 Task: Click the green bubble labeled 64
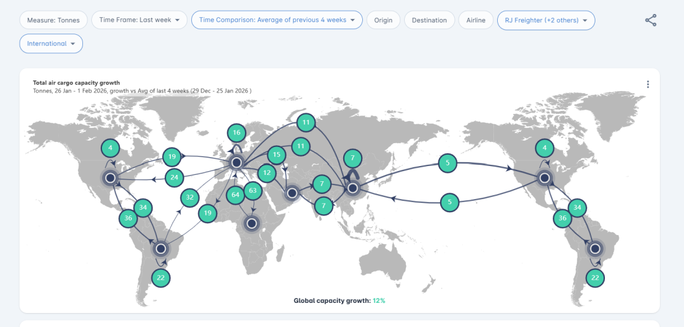tap(236, 194)
